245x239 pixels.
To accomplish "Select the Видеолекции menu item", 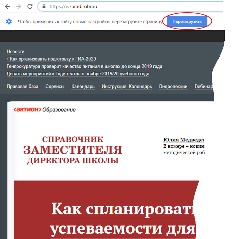I will click(173, 86).
